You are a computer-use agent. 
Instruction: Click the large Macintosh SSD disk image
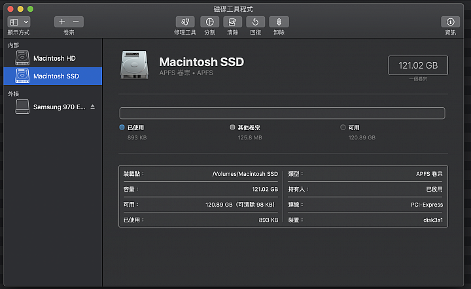134,65
